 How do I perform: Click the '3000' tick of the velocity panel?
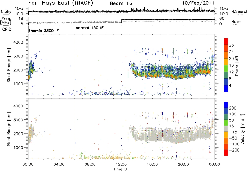click(18, 120)
